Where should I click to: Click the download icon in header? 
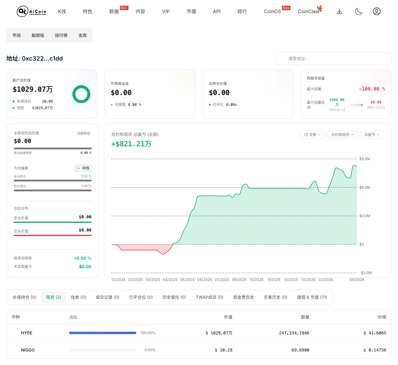click(339, 11)
